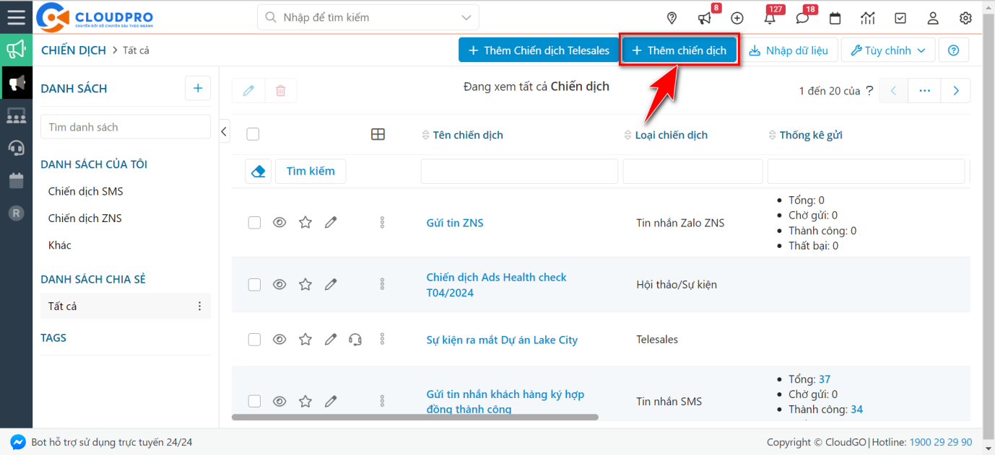
Task: Click the headset icon on Lake City row
Action: tap(355, 340)
